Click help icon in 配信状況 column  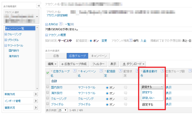click(137, 71)
